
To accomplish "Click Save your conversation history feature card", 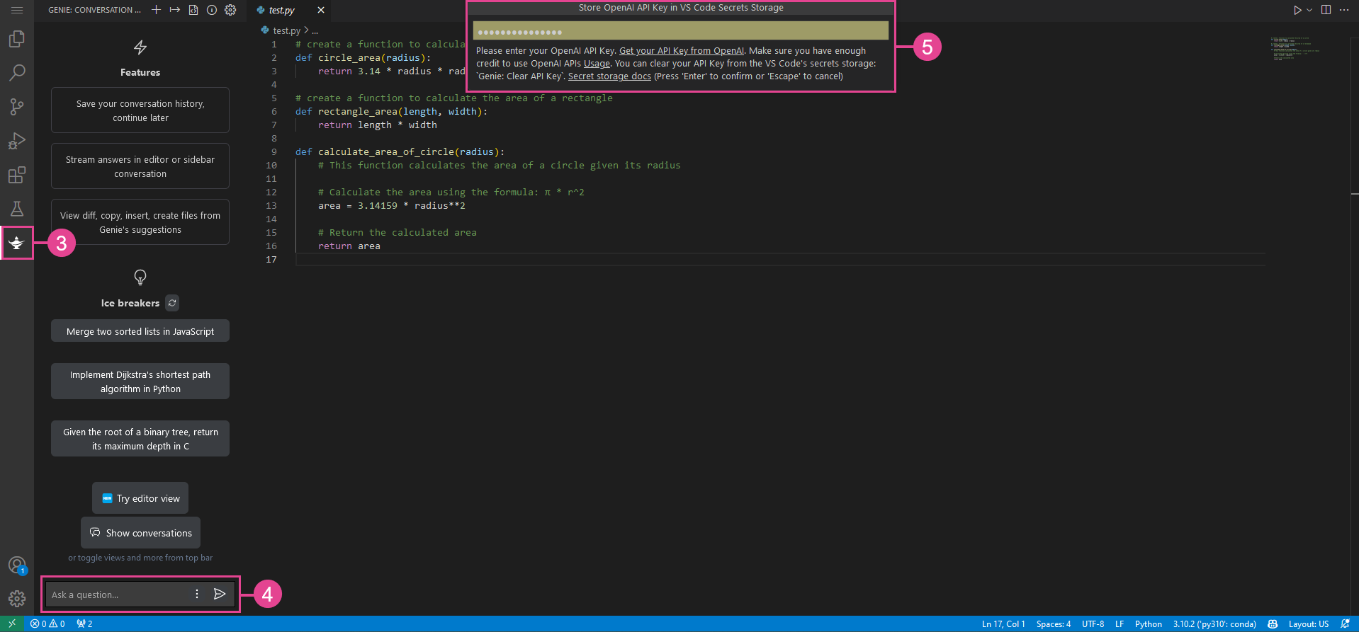I will (x=140, y=110).
